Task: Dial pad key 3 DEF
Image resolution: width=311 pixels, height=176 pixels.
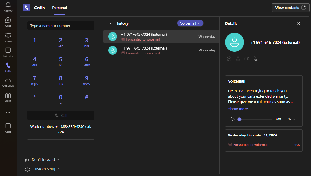Action: point(87,42)
